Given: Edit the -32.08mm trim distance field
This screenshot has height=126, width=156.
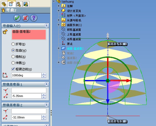Looking at the screenshot, I should pyautogui.click(x=26, y=117).
